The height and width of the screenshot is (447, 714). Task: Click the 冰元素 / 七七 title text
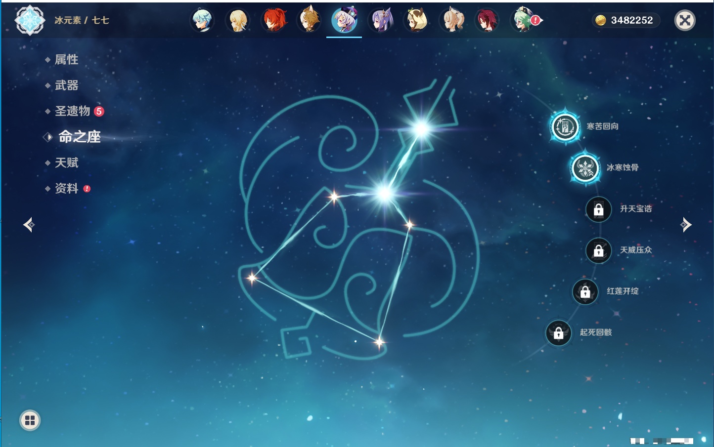coord(82,20)
